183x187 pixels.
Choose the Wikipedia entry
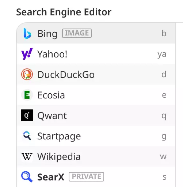tap(96, 156)
